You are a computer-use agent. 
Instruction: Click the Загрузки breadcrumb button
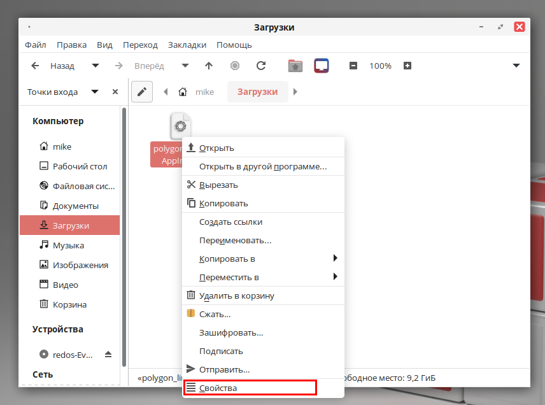click(x=257, y=92)
